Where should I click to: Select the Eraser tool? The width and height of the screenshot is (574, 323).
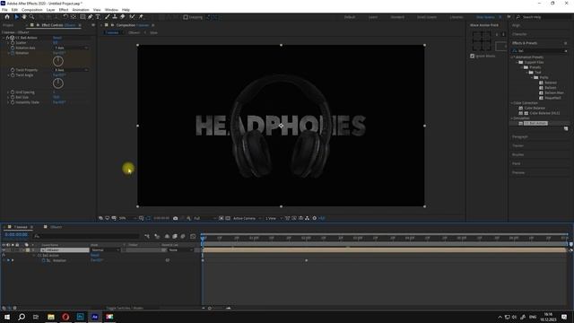123,17
